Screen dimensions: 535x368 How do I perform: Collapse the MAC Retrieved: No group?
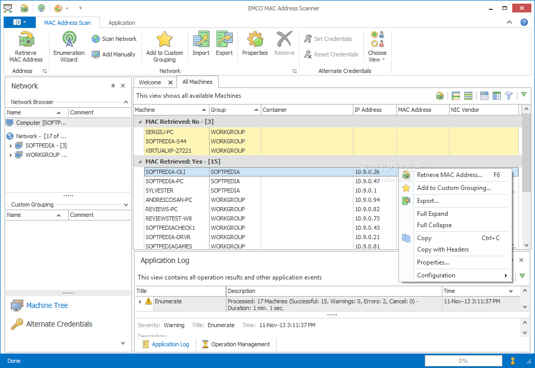[140, 122]
